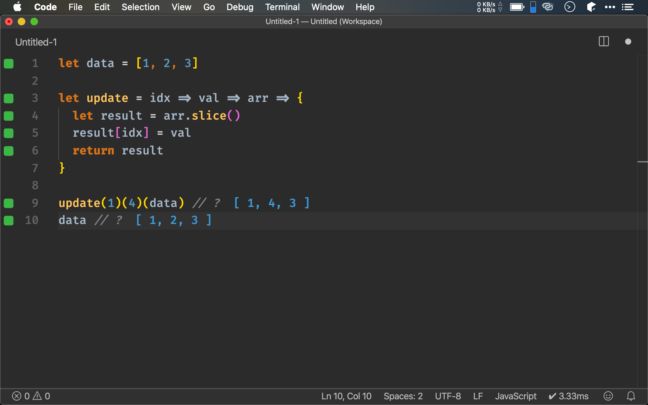Open Problems via errors and warnings count

click(31, 396)
